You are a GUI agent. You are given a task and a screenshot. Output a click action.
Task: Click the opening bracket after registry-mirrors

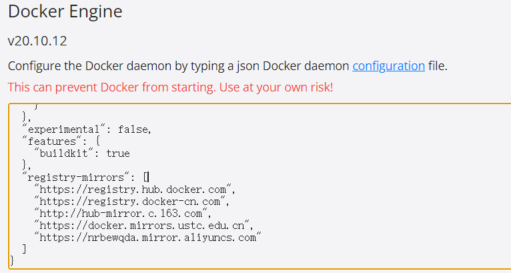pos(145,177)
